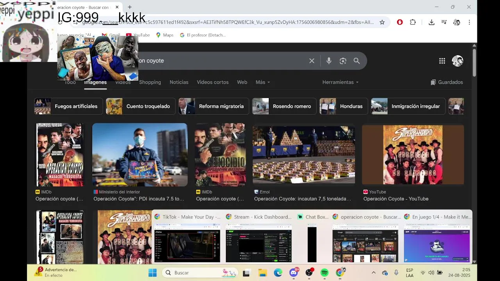Open the Google account avatar on page
The width and height of the screenshot is (500, 281).
point(457,61)
